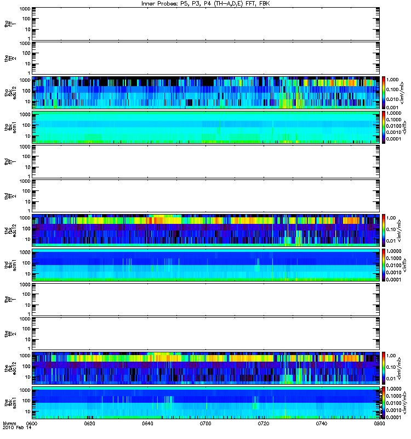Click the '0640' time axis label
The width and height of the screenshot is (411, 439).
pos(147,423)
